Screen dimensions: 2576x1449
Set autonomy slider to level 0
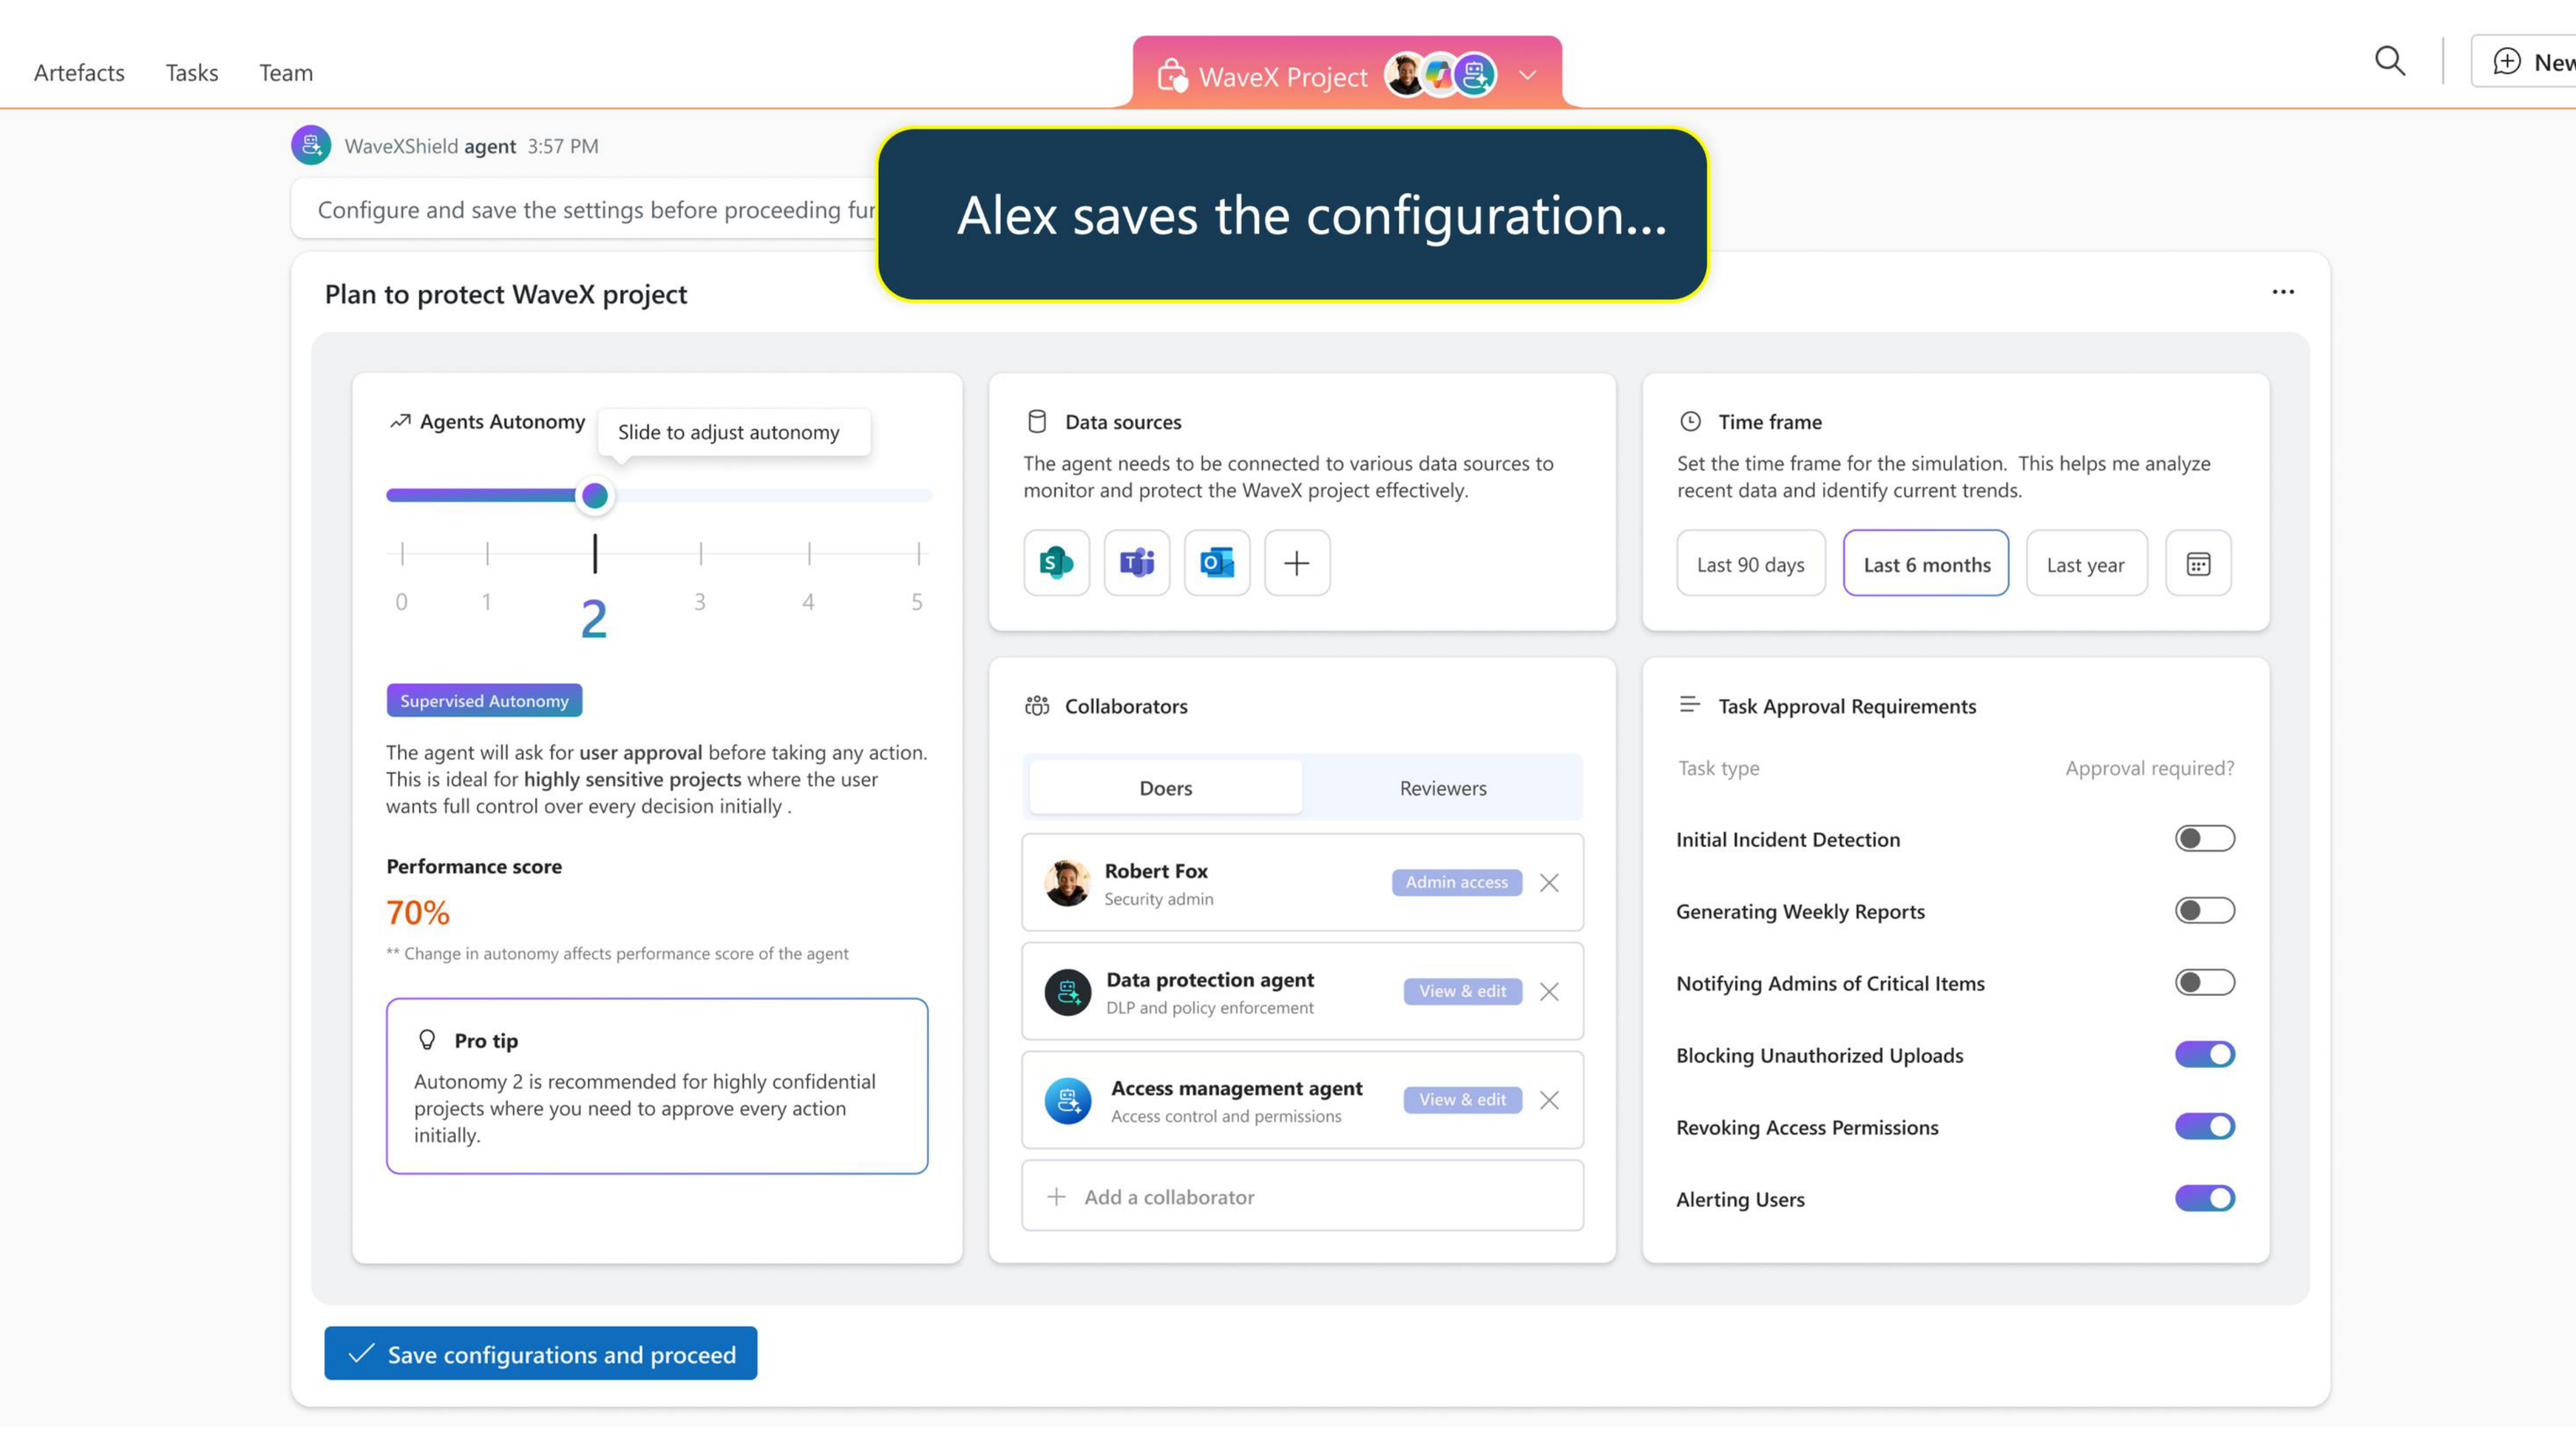(402, 495)
